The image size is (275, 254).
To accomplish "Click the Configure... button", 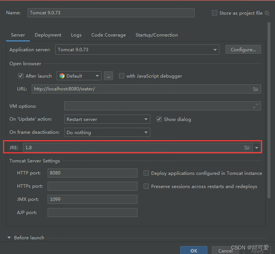I will [243, 50].
